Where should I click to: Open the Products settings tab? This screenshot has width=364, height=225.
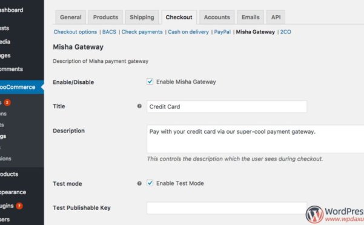[105, 17]
